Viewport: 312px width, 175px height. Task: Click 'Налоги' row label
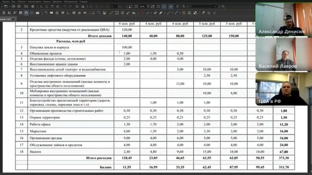[x=35, y=152]
